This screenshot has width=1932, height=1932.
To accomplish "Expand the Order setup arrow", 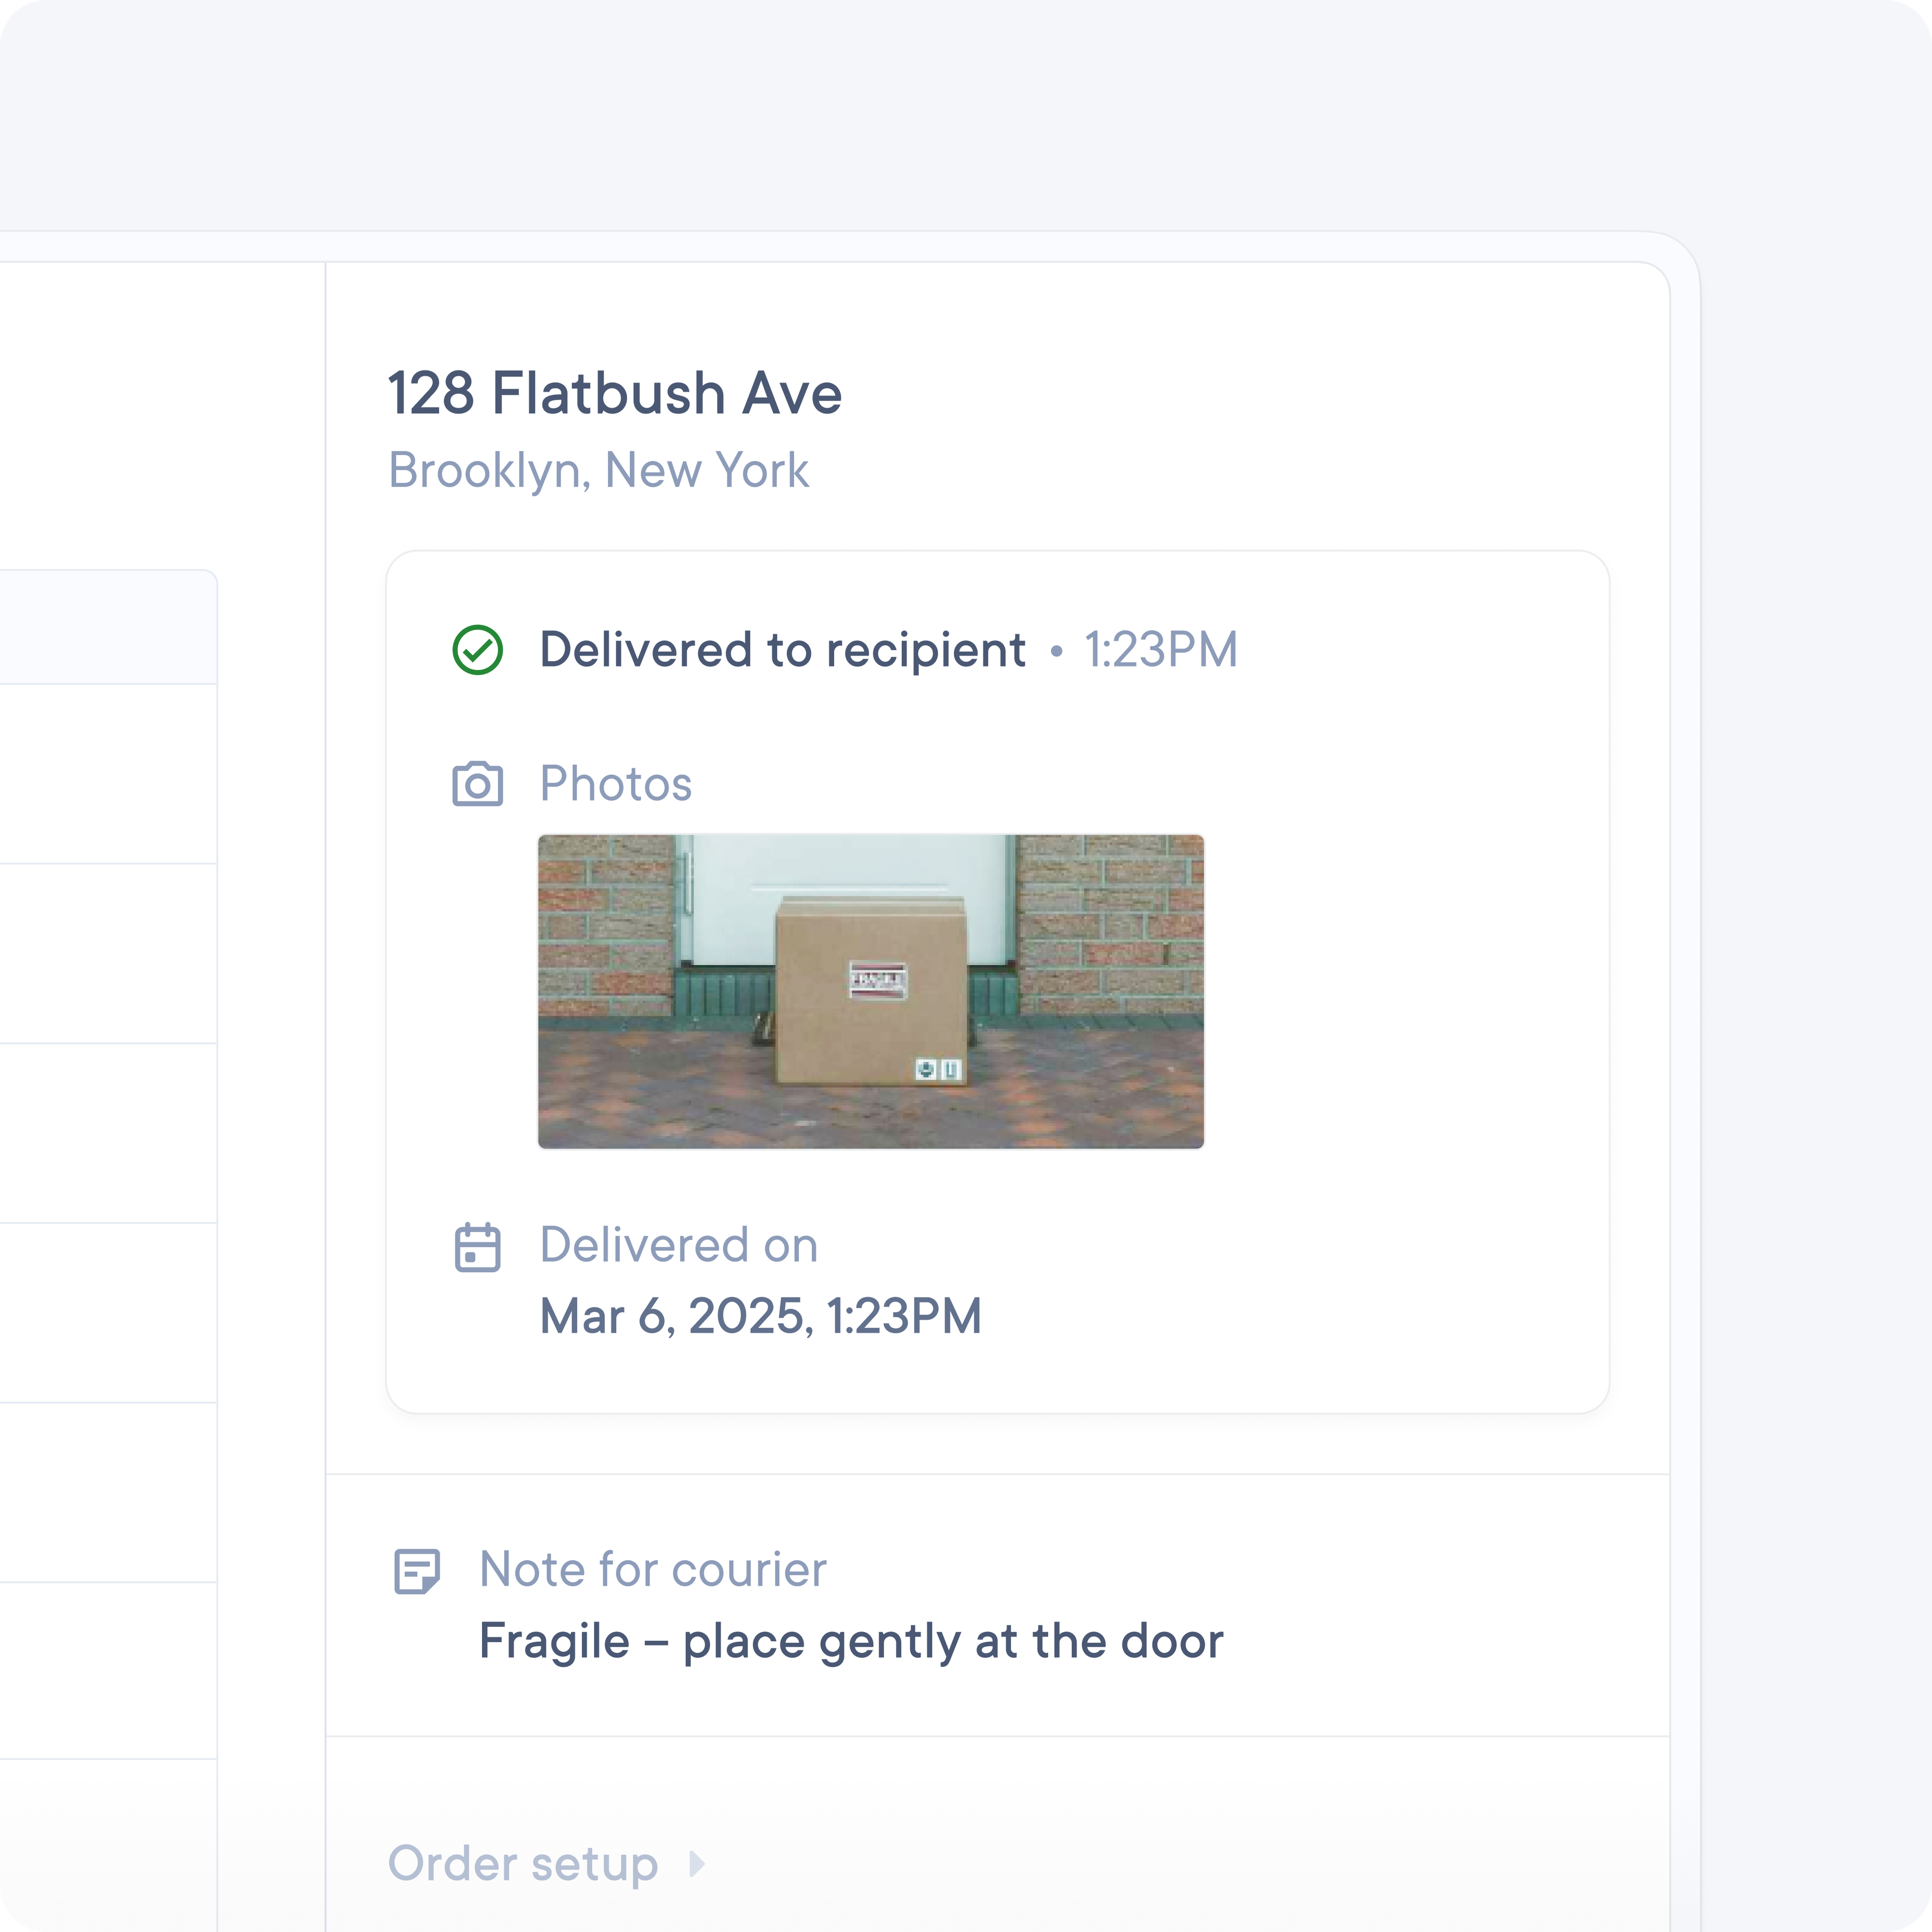I will pyautogui.click(x=697, y=1864).
